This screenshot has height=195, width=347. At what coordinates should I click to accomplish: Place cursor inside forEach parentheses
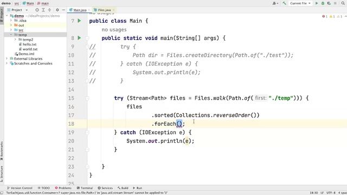coord(179,124)
